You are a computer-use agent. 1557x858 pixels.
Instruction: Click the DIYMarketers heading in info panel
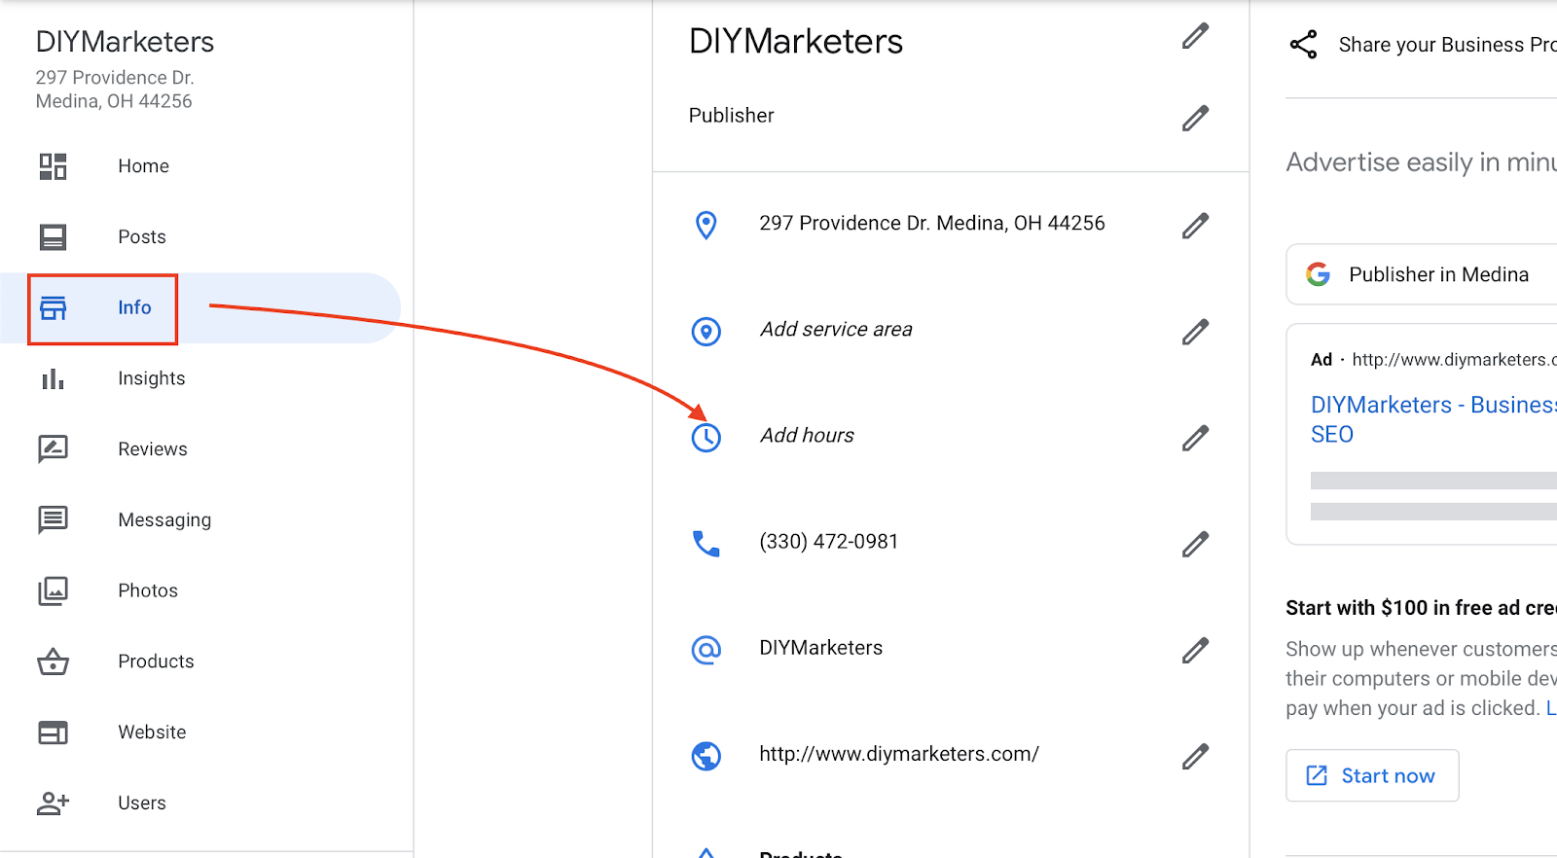[x=796, y=42]
